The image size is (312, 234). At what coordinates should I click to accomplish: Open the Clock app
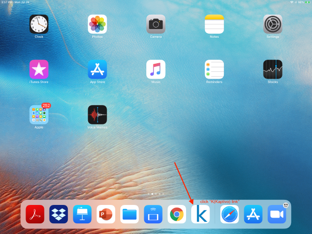click(x=39, y=24)
